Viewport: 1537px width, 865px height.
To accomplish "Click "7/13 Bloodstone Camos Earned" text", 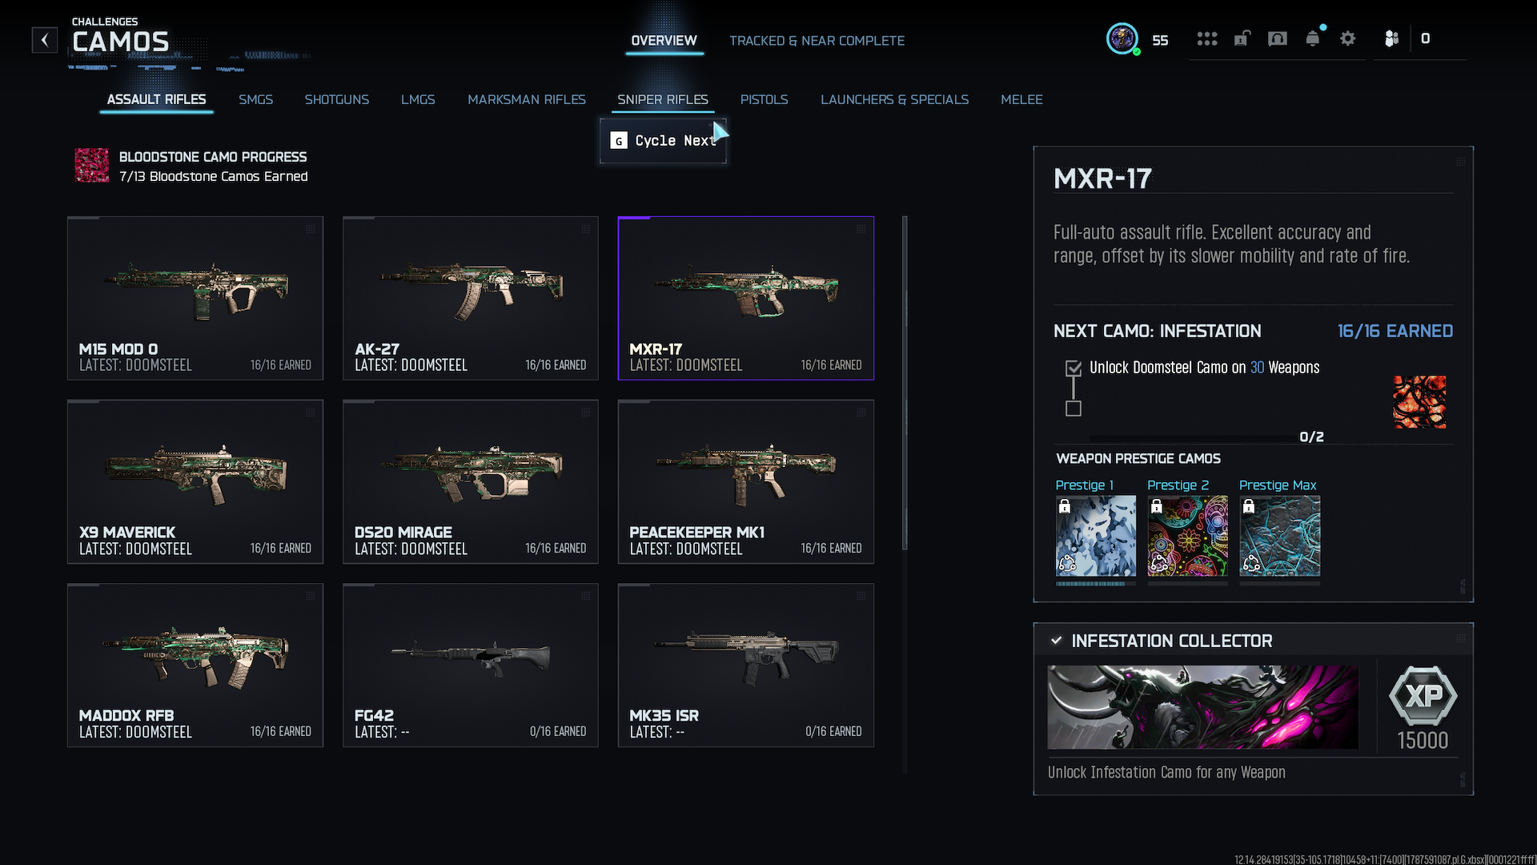I will [x=213, y=176].
